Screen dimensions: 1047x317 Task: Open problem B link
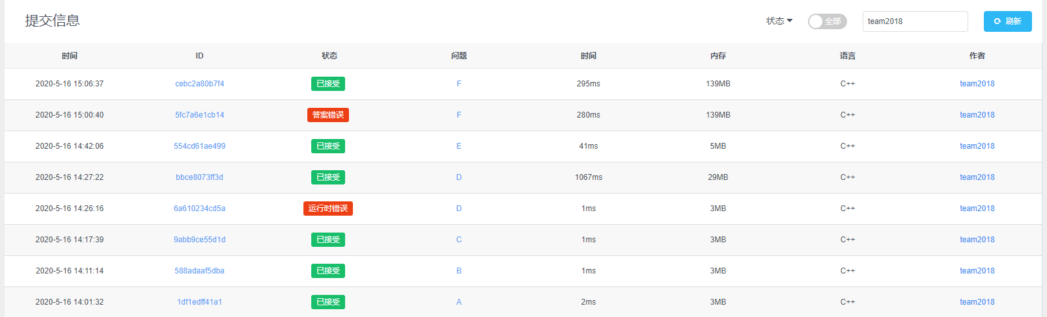click(x=459, y=271)
